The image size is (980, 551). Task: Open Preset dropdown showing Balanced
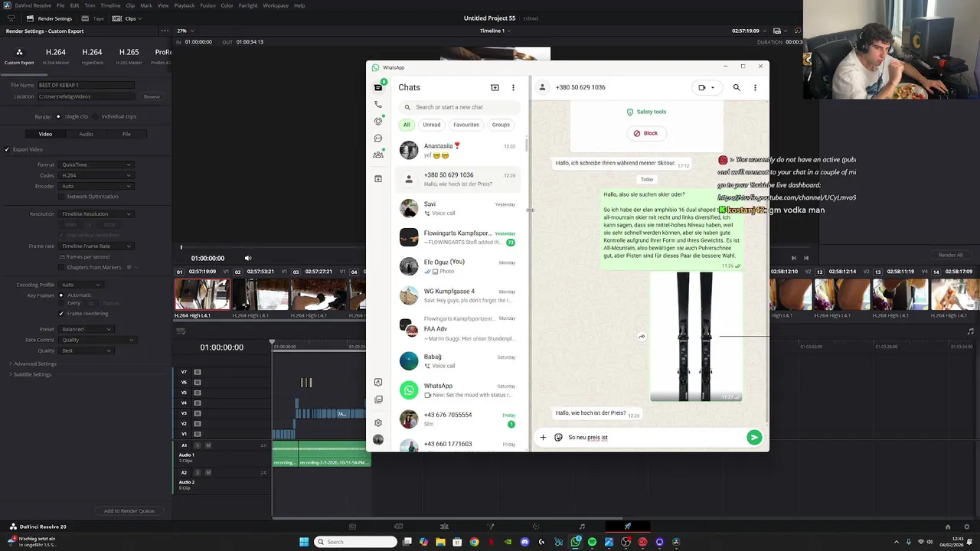click(x=86, y=329)
